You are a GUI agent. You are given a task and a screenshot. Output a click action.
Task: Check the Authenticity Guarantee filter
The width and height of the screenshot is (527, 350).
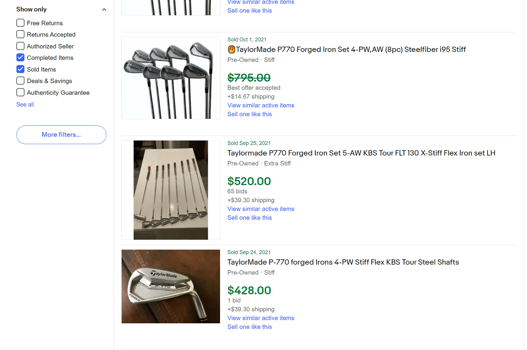coord(20,93)
